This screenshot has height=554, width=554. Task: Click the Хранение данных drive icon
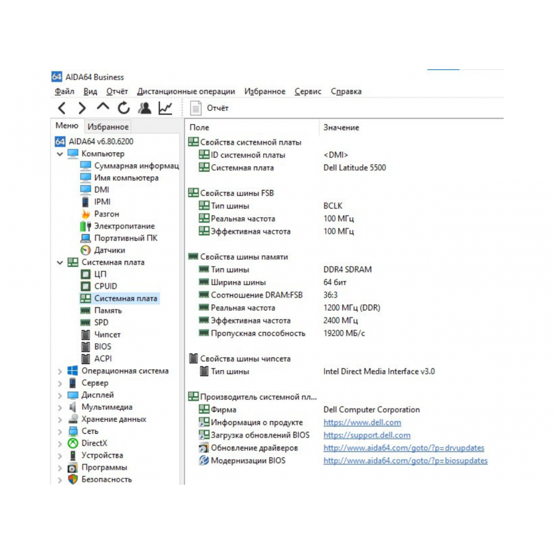point(73,419)
